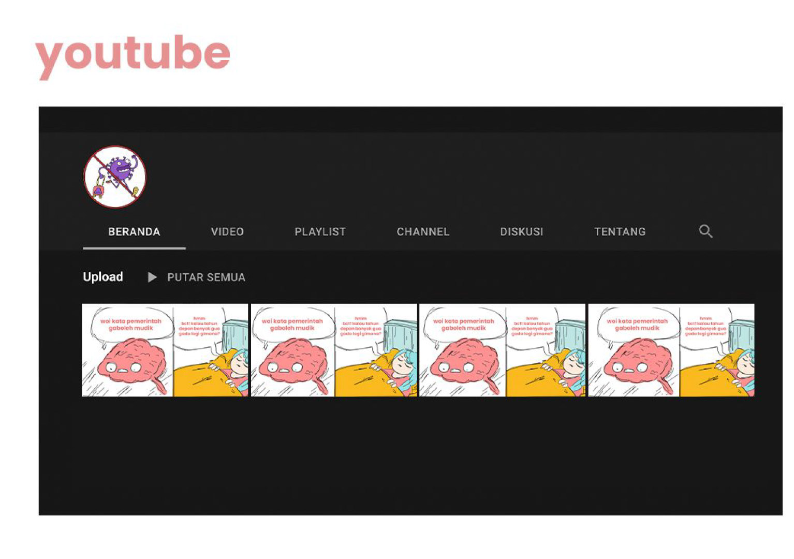
Task: Click the brain character in first thumbnail
Action: pyautogui.click(x=132, y=362)
